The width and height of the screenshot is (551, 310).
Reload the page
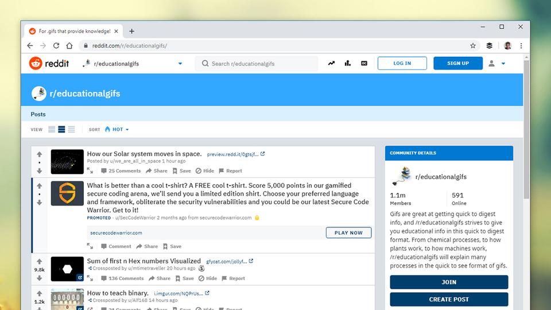(x=56, y=46)
